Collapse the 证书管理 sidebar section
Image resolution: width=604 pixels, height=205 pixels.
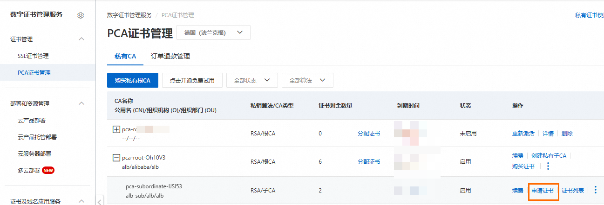pyautogui.click(x=82, y=39)
